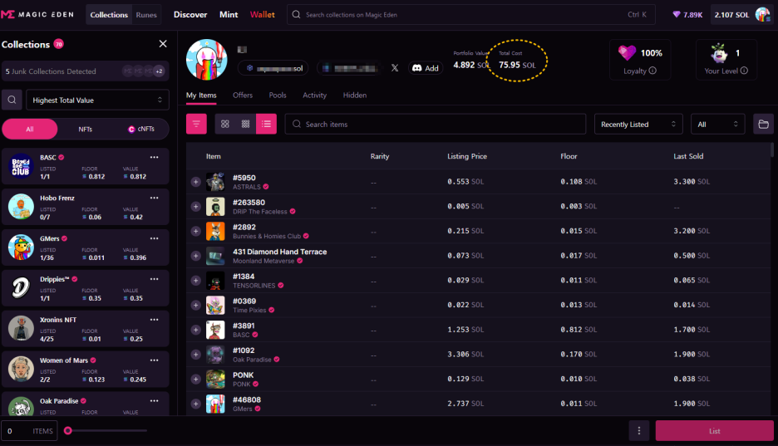
Task: Click the 2.107 SOL wallet balance
Action: [x=731, y=15]
